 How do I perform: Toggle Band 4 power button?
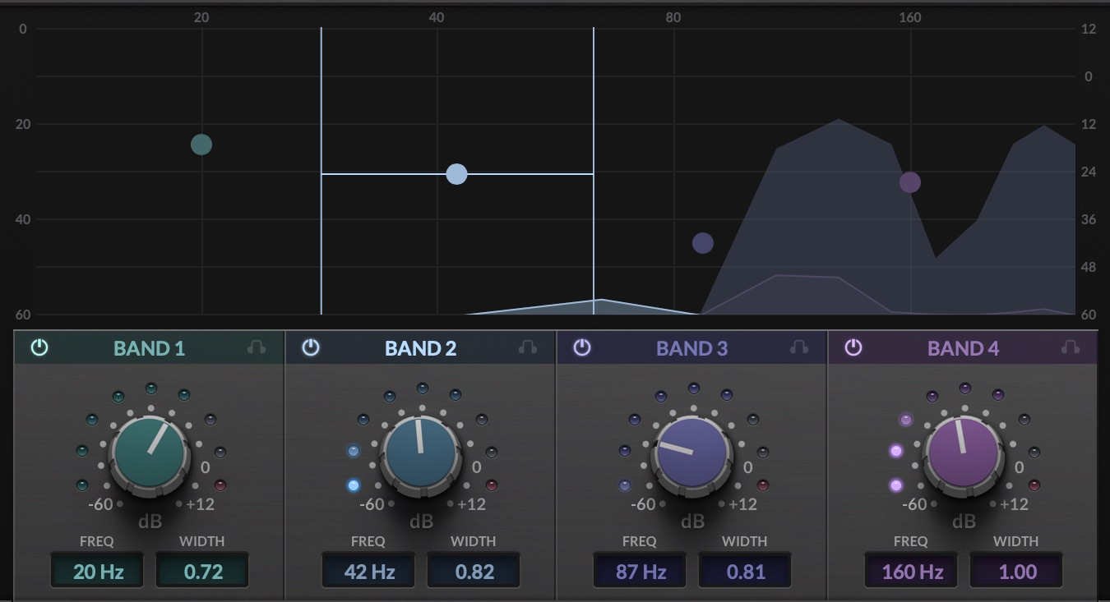point(853,347)
